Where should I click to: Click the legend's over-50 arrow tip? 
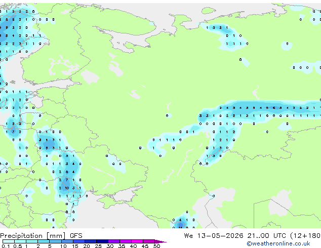160,241
